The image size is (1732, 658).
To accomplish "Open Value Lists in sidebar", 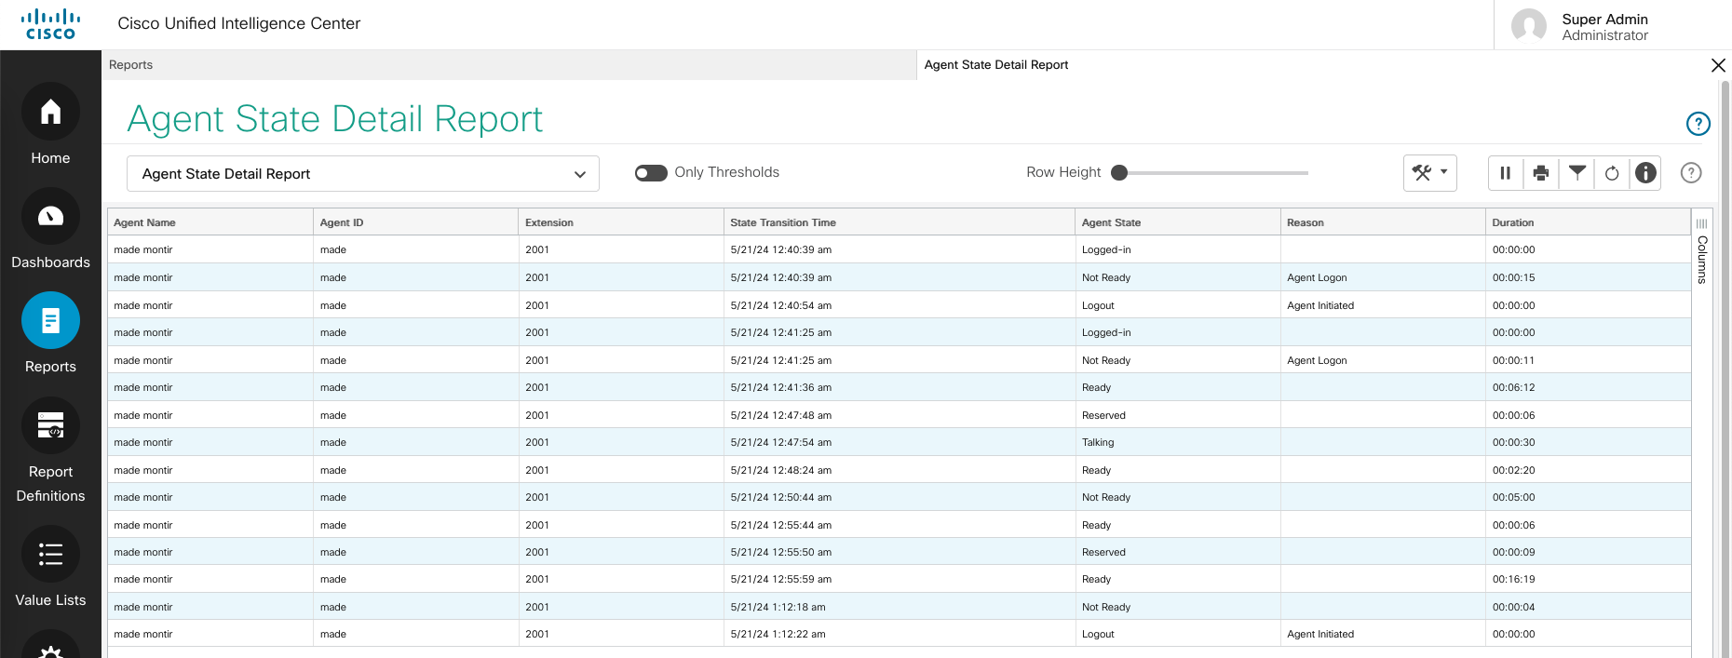I will [x=50, y=555].
